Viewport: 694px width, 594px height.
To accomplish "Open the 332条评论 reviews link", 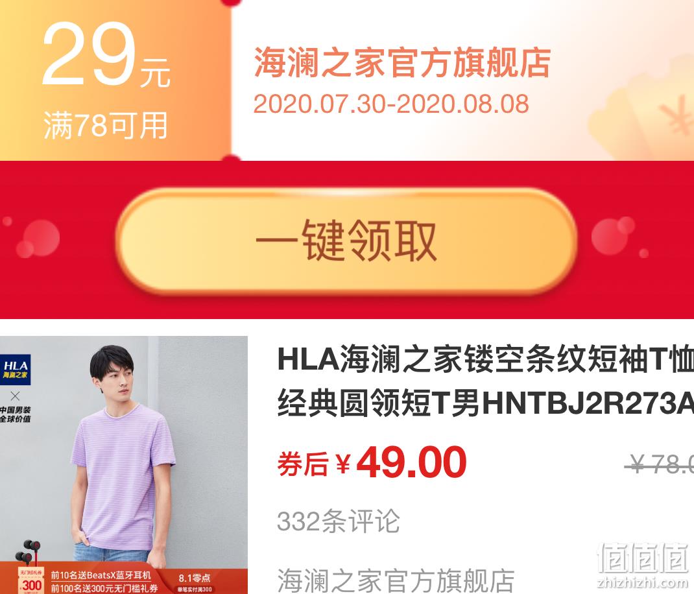I will [x=339, y=521].
